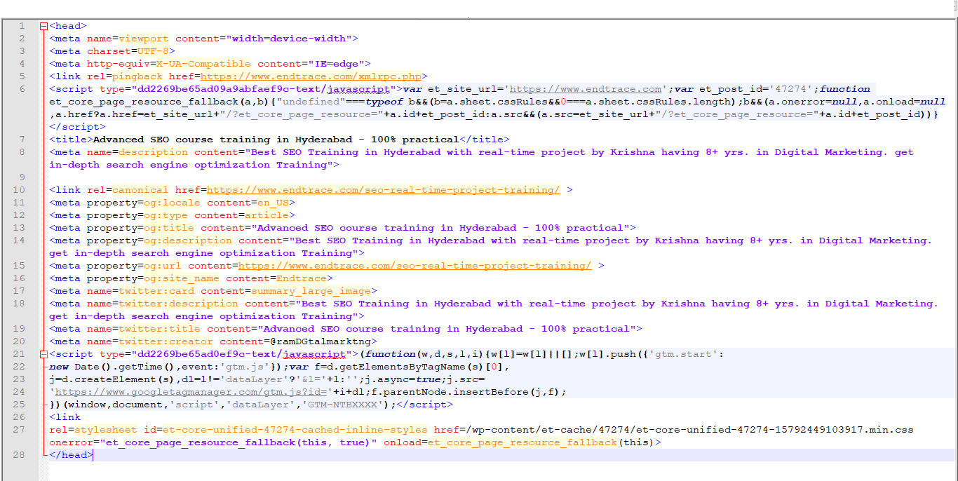Place cursor on 'og:locale' property value
This screenshot has height=481, width=958.
coord(172,203)
